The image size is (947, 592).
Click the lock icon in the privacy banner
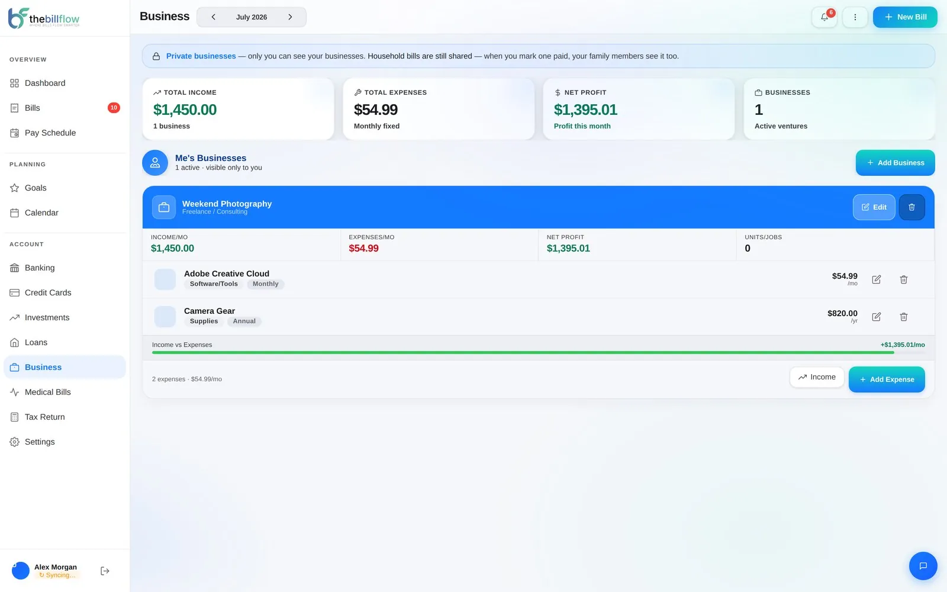[156, 56]
